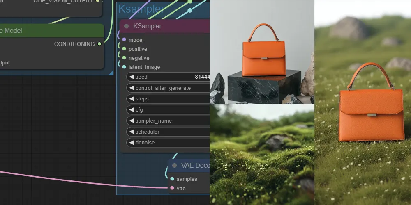Click the seed value 81444
This screenshot has height=205, width=411.
pos(202,77)
